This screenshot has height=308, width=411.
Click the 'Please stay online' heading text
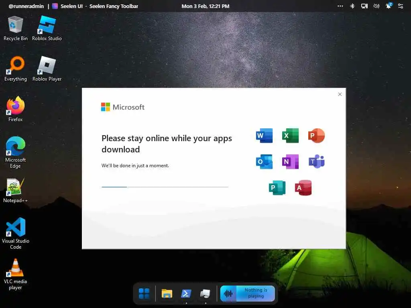pyautogui.click(x=167, y=144)
